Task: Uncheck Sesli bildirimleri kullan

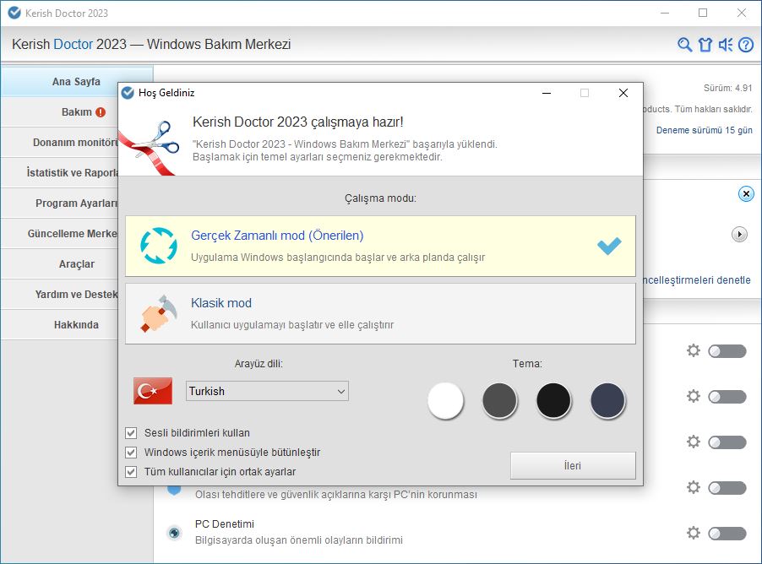Action: 131,433
